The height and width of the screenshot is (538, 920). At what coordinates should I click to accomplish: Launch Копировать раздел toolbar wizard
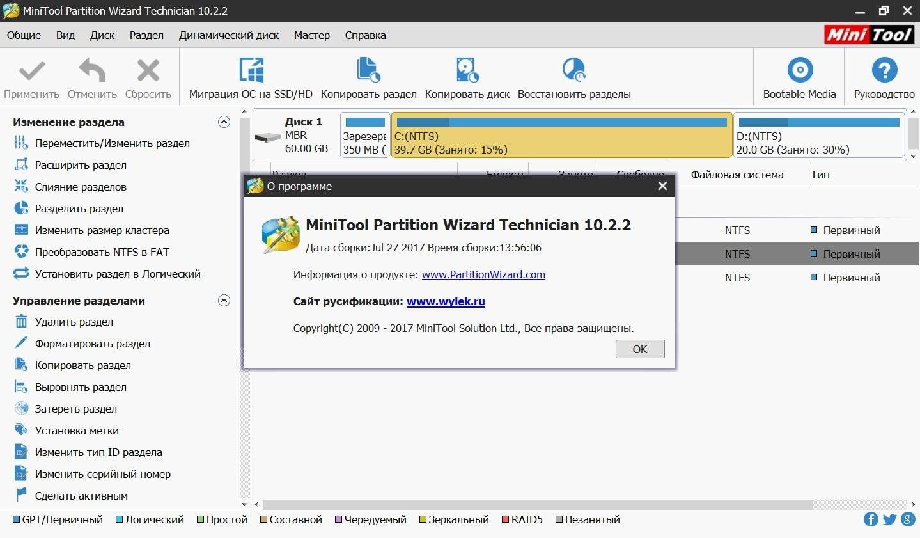[368, 79]
